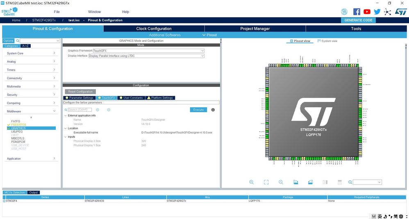Image resolution: width=409 pixels, height=219 pixels.
Task: Zoom out of the pinout view
Action: tap(281, 182)
